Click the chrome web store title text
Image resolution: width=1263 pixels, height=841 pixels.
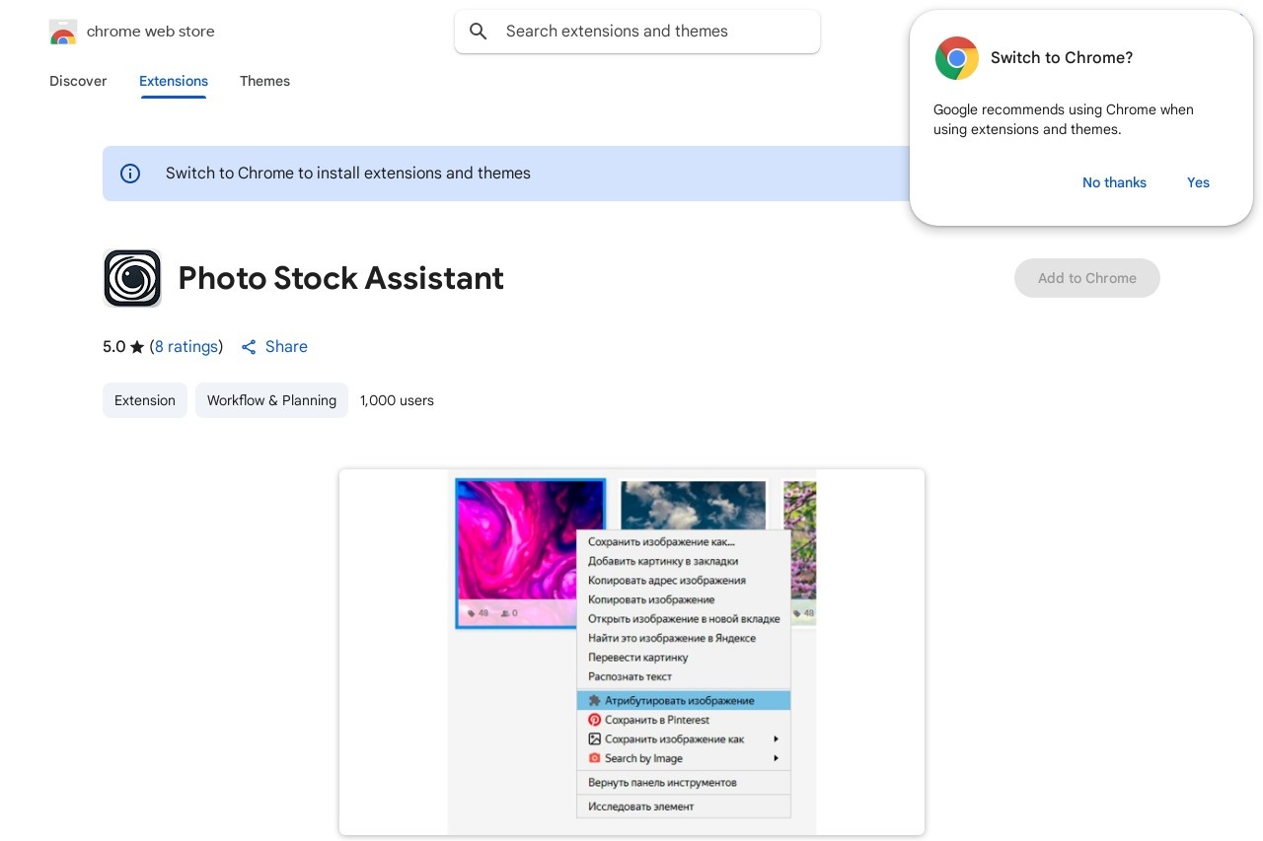tap(150, 32)
